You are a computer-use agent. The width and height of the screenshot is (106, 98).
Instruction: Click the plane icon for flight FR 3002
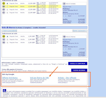tap(4, 3)
